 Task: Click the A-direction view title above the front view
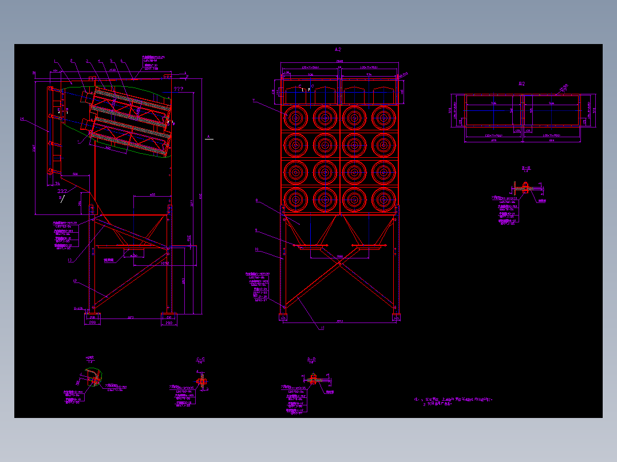point(338,49)
